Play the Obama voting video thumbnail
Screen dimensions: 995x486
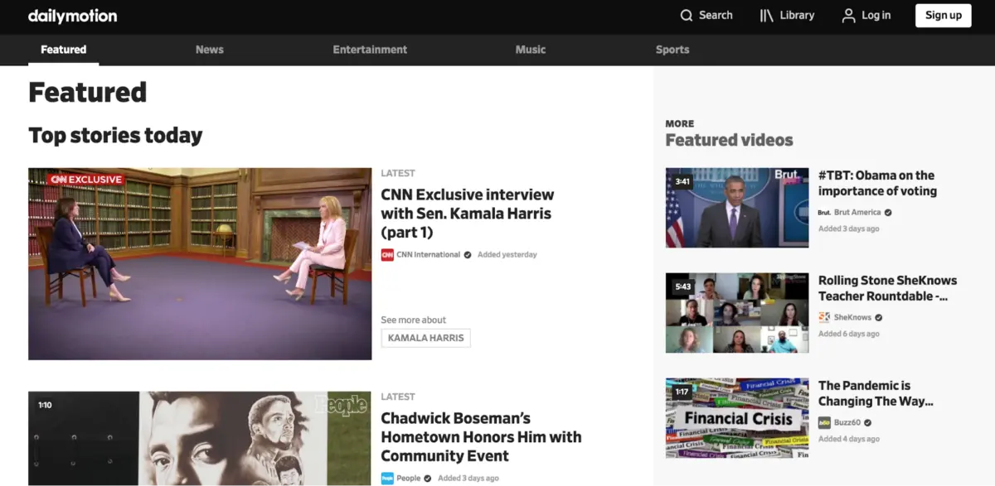(x=737, y=208)
